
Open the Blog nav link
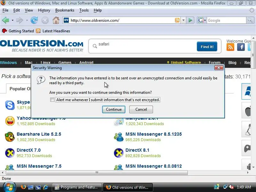(x=232, y=62)
